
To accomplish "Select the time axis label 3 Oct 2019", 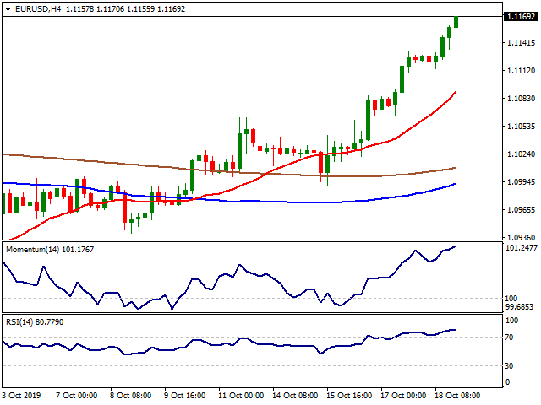I will [21, 396].
